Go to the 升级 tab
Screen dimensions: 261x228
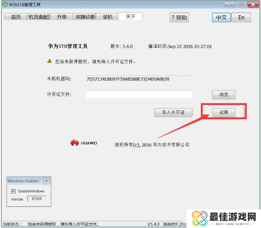62,17
